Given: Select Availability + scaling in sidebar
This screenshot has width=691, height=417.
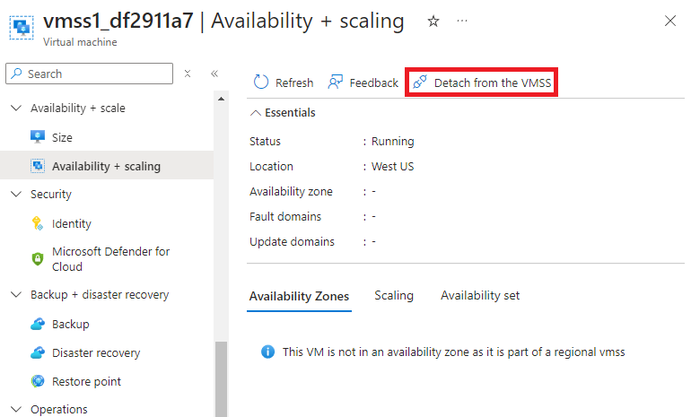Looking at the screenshot, I should (107, 166).
